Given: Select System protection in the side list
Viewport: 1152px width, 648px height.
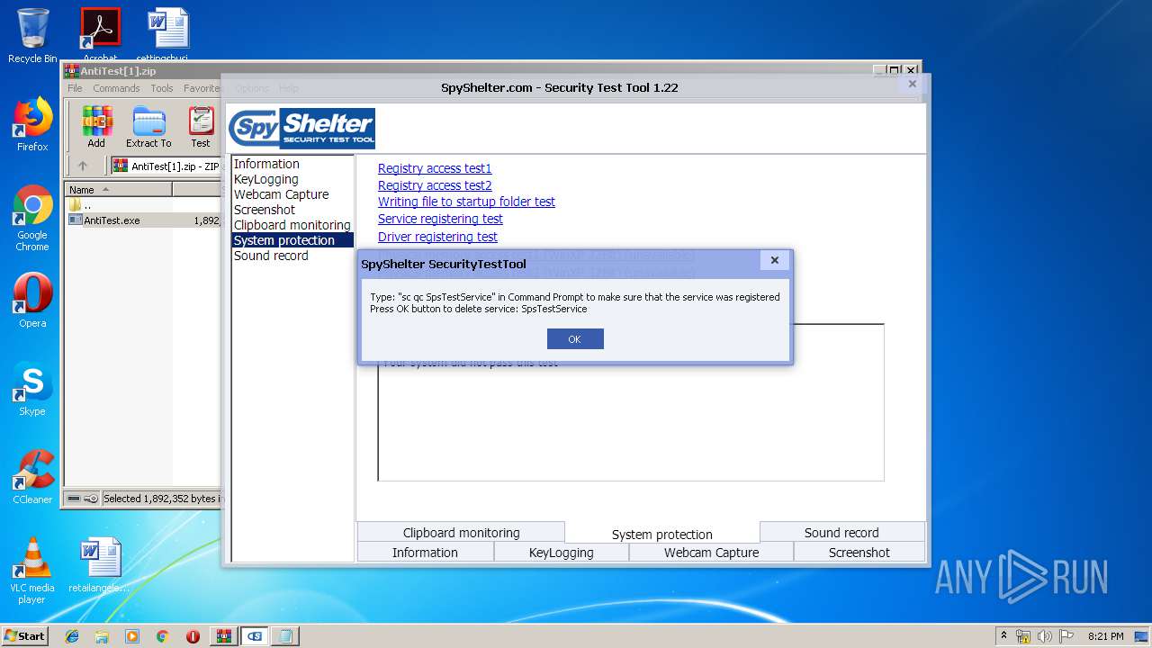Looking at the screenshot, I should pos(292,240).
